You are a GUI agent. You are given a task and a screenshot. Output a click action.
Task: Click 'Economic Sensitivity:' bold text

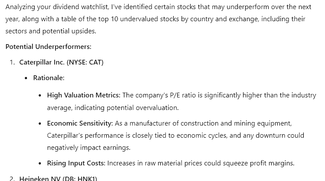point(80,123)
